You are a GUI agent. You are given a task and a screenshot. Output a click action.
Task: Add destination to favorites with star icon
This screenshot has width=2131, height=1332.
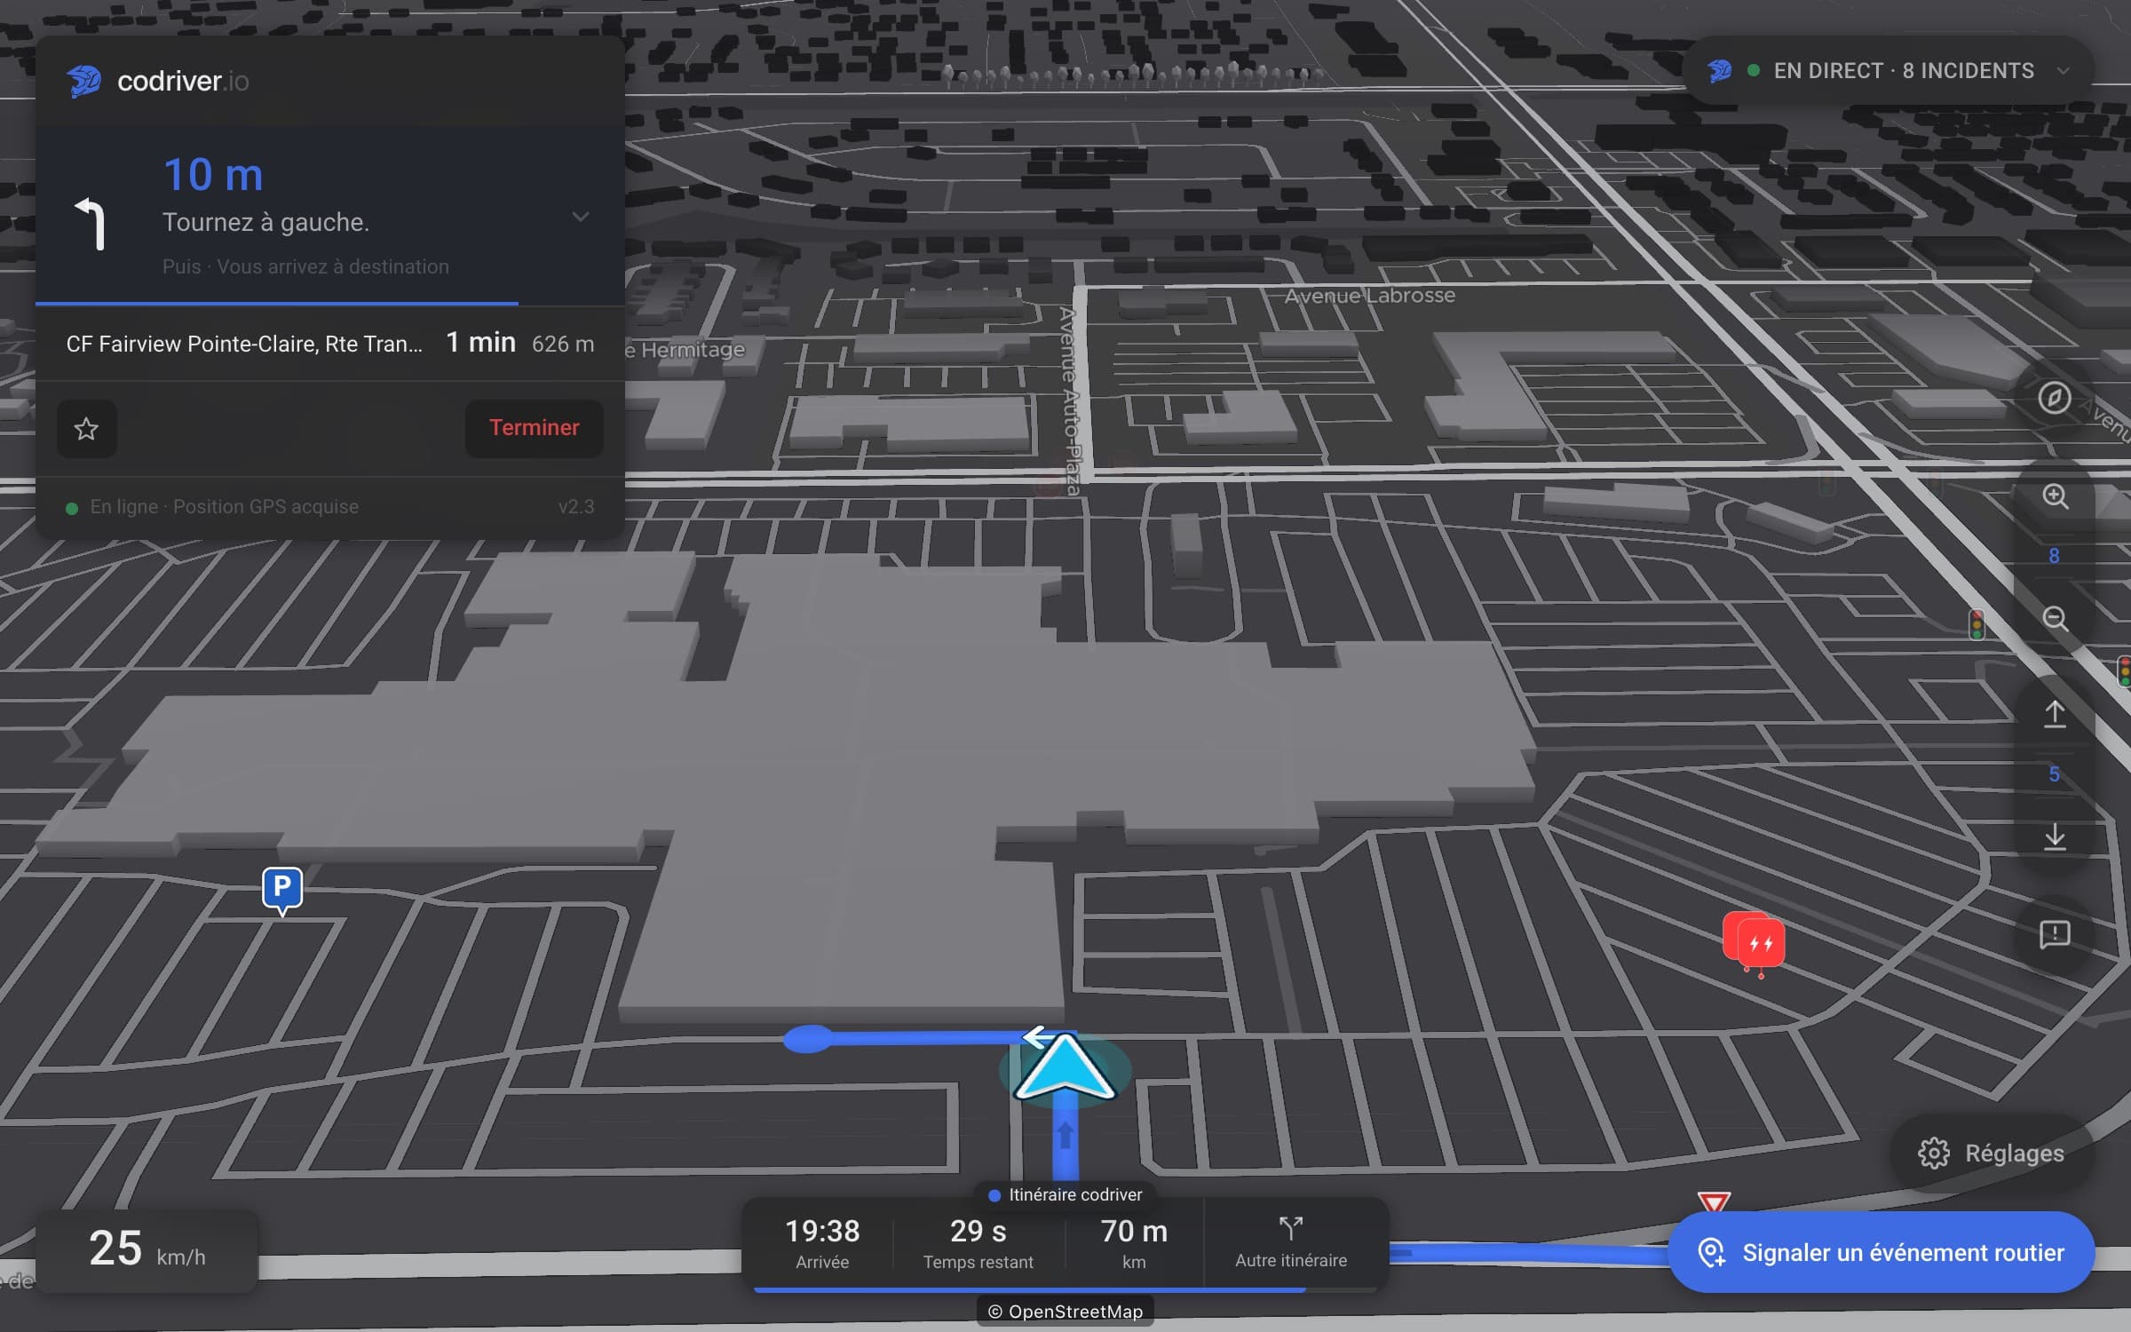(86, 429)
